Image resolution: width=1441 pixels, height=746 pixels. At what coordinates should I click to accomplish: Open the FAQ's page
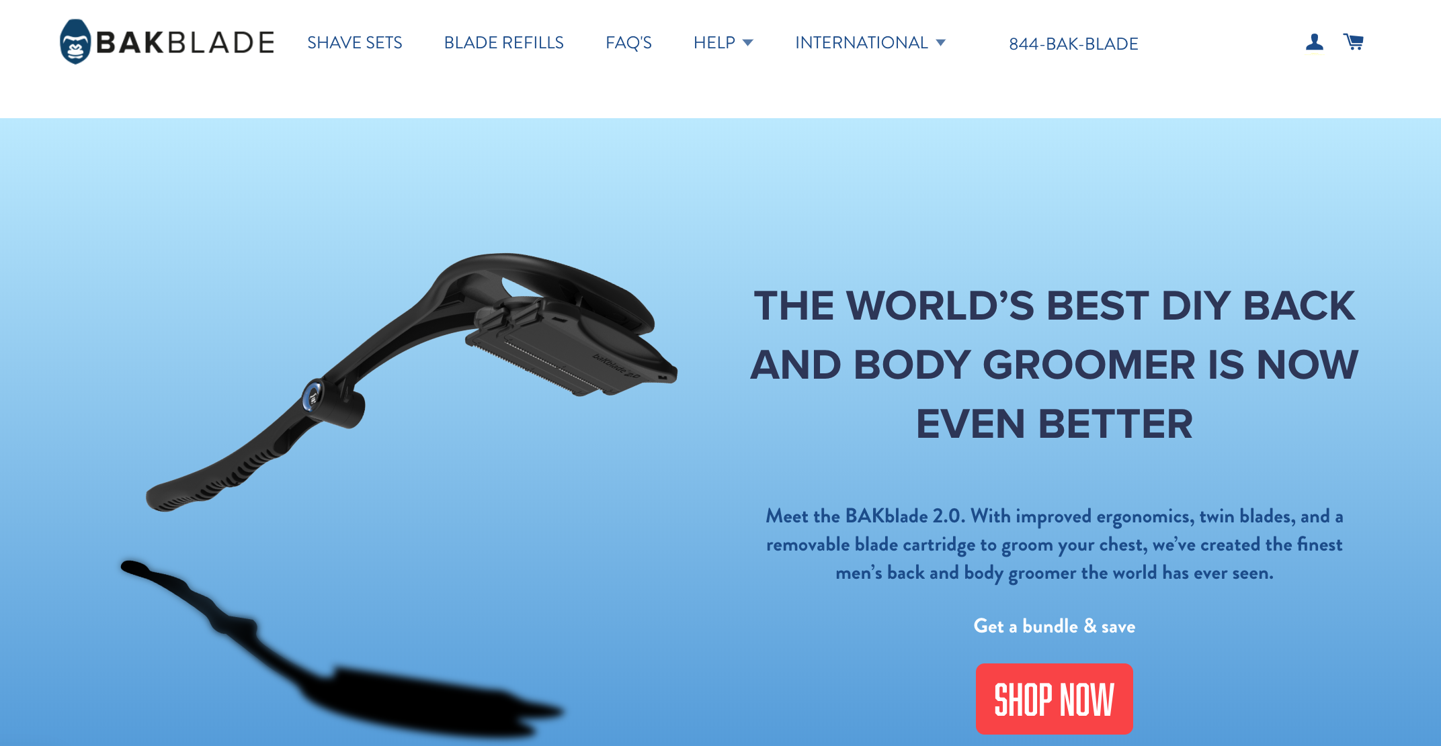(628, 42)
